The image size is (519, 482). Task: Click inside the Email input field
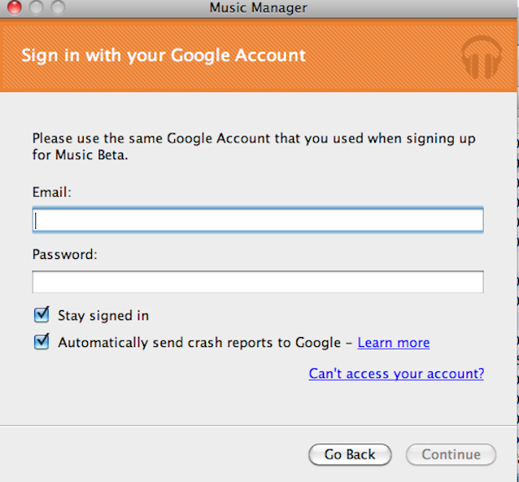[258, 220]
